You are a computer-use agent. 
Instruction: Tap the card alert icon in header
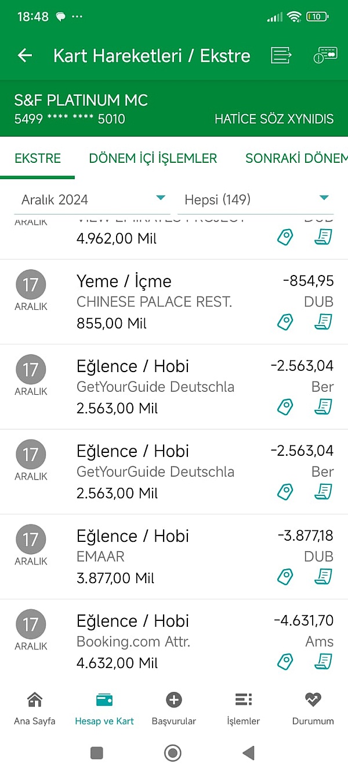pyautogui.click(x=325, y=56)
